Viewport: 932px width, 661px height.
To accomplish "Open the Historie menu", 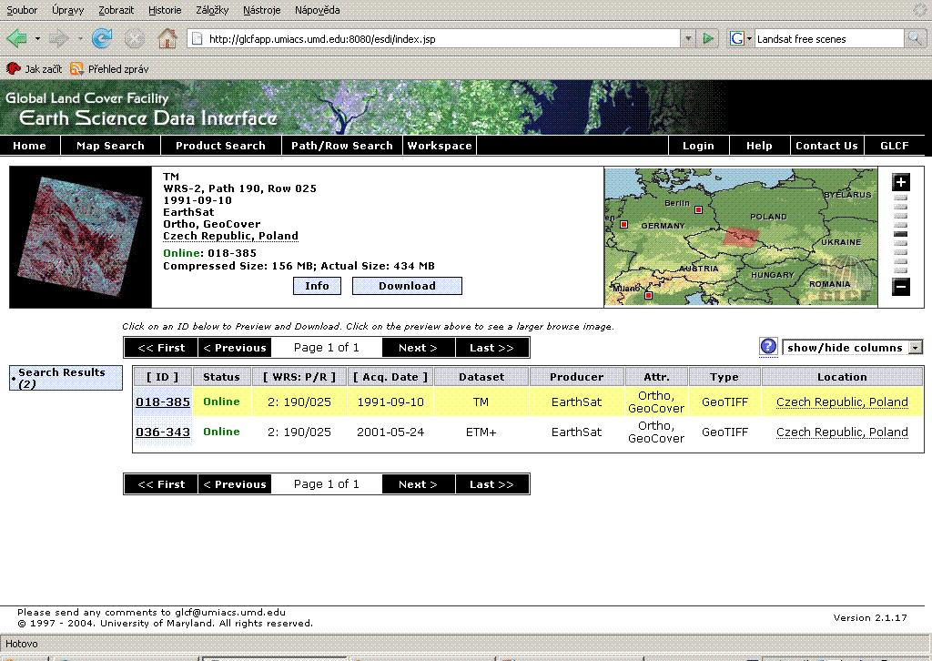I will click(165, 10).
